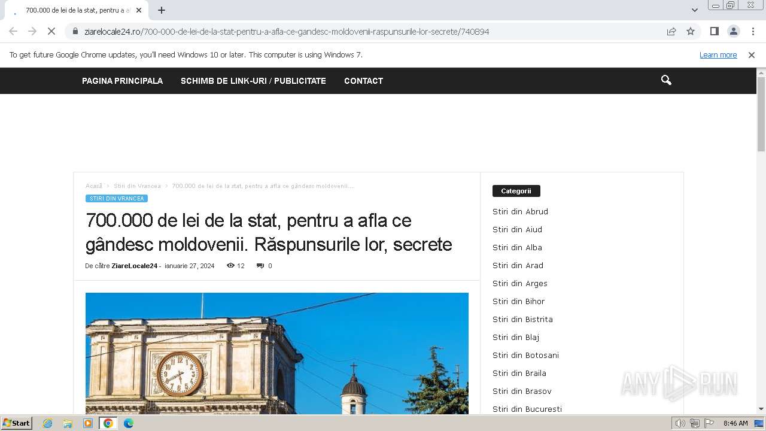766x431 pixels.
Task: Expand the tab search dropdown arrow
Action: [x=695, y=10]
